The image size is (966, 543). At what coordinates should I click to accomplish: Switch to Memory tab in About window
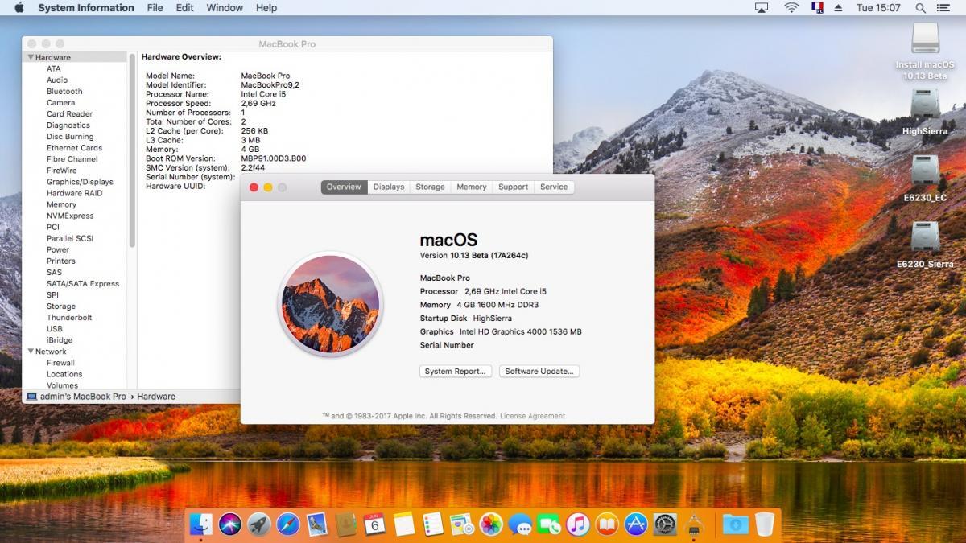pyautogui.click(x=472, y=187)
